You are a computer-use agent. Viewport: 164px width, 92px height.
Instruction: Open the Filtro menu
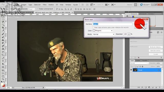pyautogui.click(x=45, y=5)
